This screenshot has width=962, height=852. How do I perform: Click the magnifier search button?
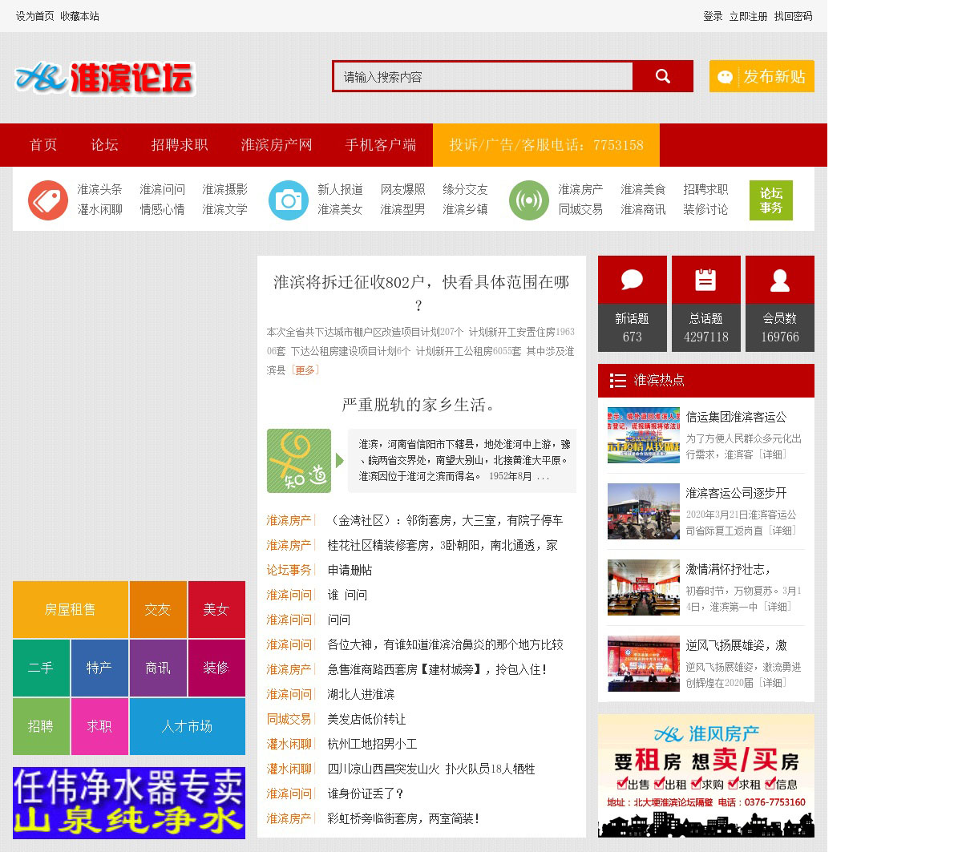pyautogui.click(x=662, y=76)
